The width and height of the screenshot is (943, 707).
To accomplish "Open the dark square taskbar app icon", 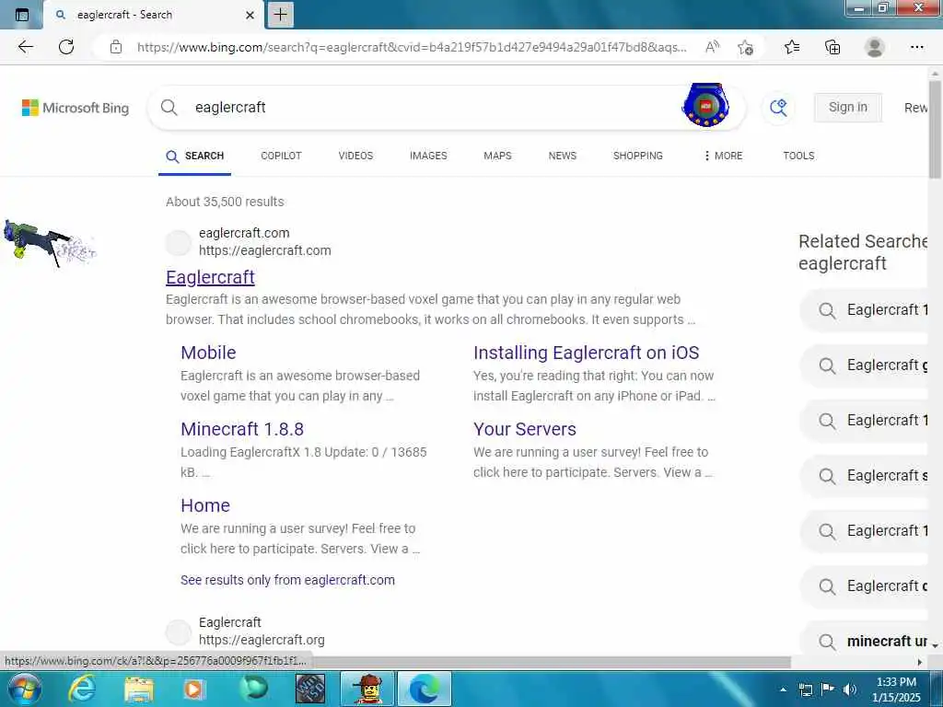I will 310,689.
